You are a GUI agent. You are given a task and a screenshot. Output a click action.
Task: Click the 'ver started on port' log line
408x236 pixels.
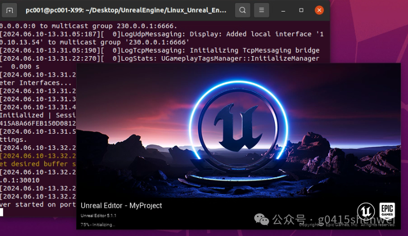pyautogui.click(x=38, y=204)
